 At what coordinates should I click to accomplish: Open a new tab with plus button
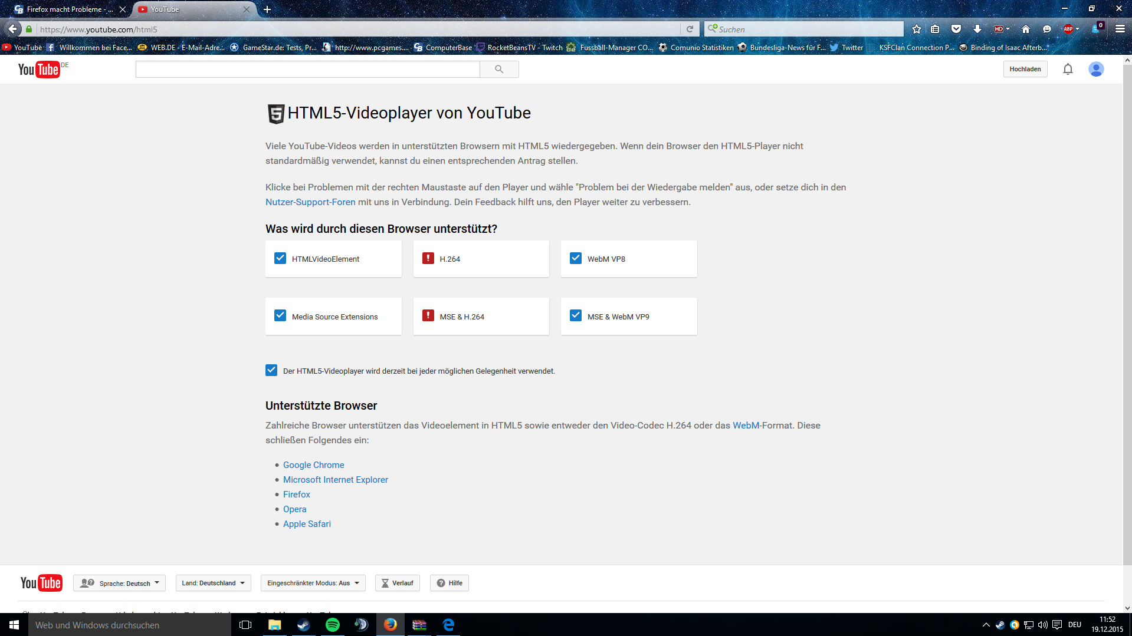coord(267,9)
